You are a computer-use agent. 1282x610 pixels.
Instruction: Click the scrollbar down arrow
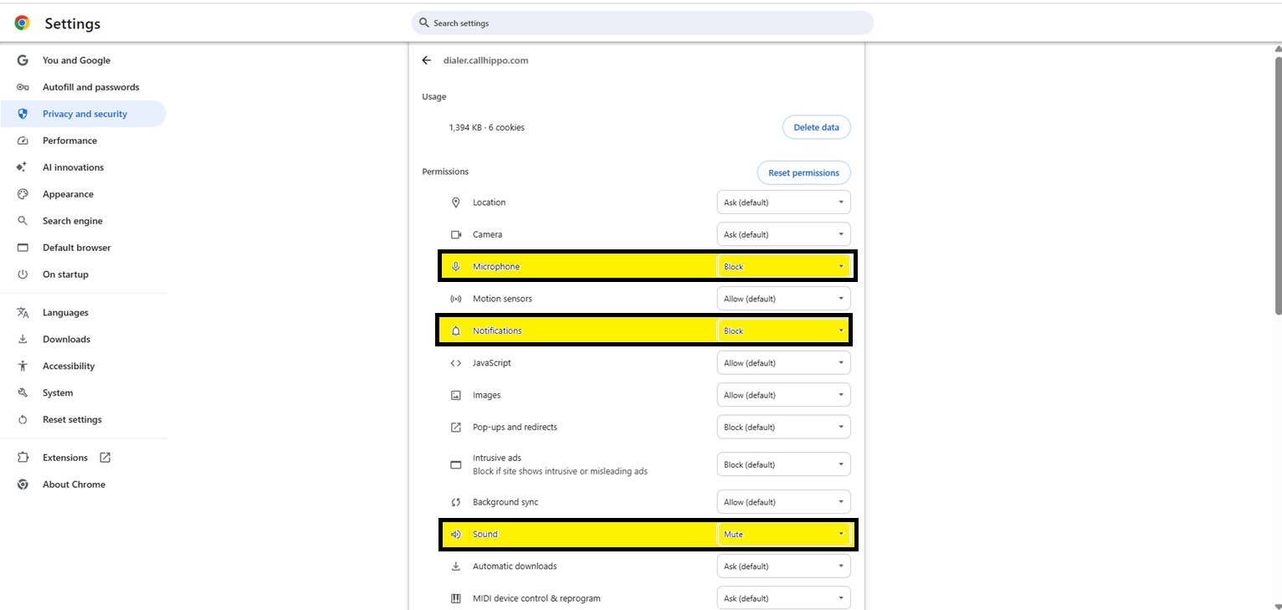tap(1277, 605)
